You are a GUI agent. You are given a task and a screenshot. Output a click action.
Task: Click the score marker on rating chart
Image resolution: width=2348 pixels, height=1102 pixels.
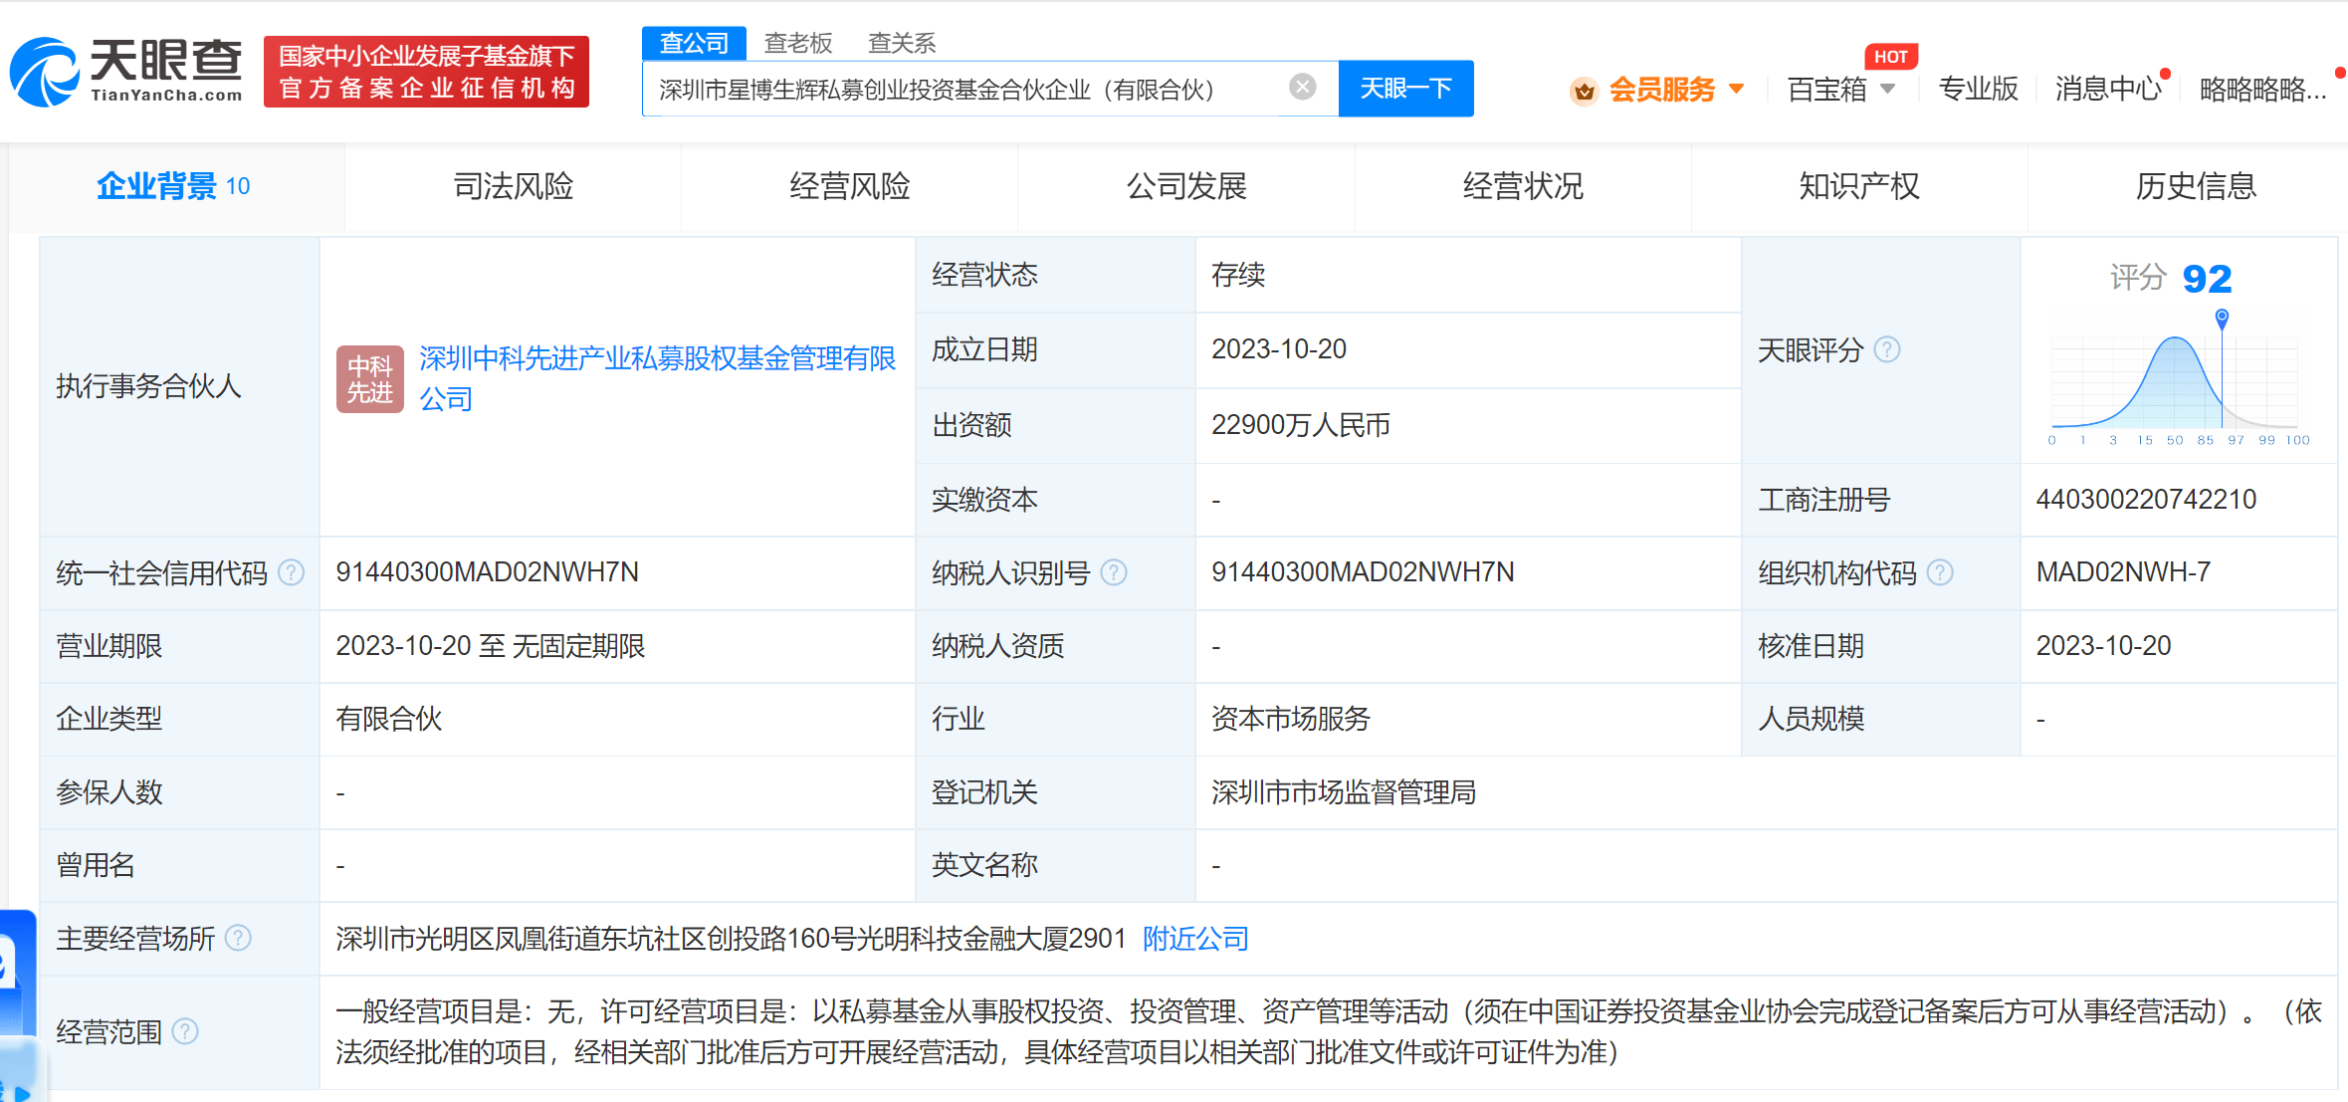(x=2222, y=317)
